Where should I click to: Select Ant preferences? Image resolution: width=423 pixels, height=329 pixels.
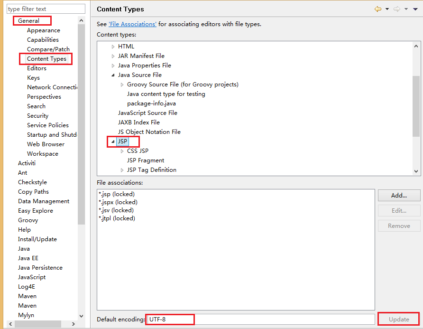[x=23, y=173]
